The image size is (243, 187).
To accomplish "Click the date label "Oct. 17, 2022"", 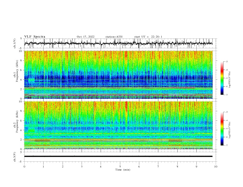I will coord(86,37).
